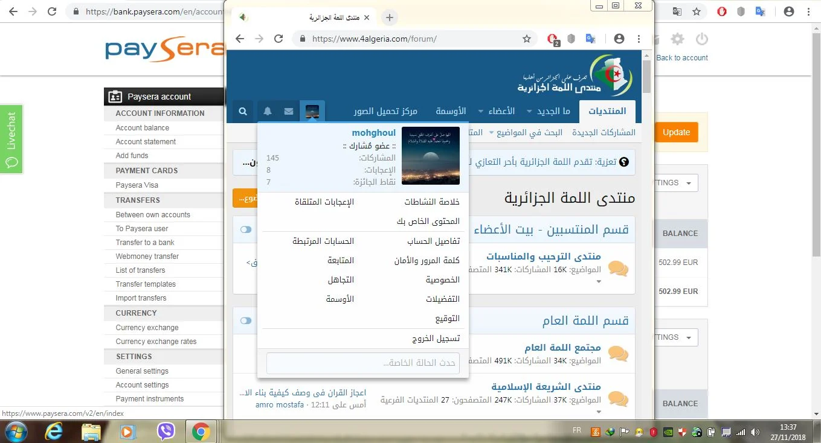Open Viber from the taskbar
Viewport: 821px width, 443px height.
click(x=165, y=432)
